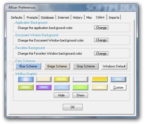Select the light sky-blue InfoBox graphic in bottom row
Screen dimensions: 144x124
click(x=61, y=87)
